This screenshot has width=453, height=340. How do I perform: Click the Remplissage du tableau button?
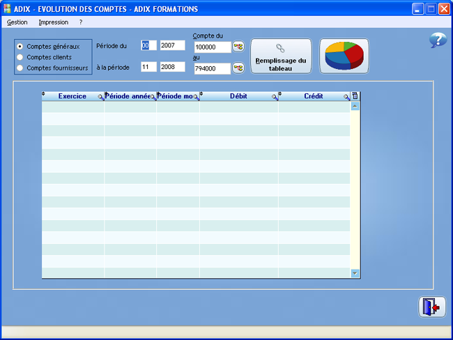tap(281, 56)
